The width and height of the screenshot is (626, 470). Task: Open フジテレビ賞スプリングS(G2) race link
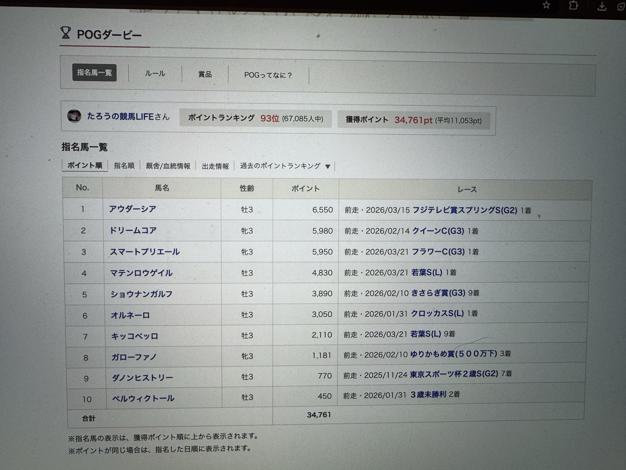coord(465,210)
